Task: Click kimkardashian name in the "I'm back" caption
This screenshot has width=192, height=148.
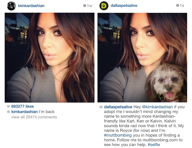Action: 24,112
